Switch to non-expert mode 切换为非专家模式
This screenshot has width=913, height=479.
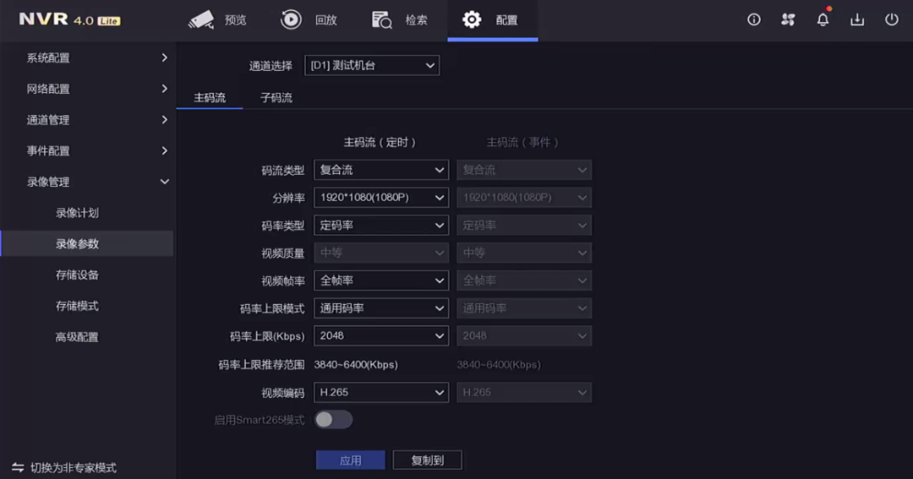pyautogui.click(x=64, y=467)
